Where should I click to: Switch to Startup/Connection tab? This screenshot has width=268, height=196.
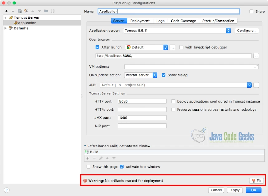point(218,21)
